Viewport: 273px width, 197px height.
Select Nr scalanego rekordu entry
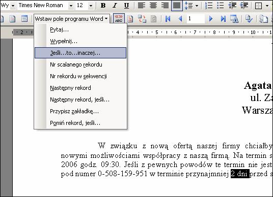80,64
